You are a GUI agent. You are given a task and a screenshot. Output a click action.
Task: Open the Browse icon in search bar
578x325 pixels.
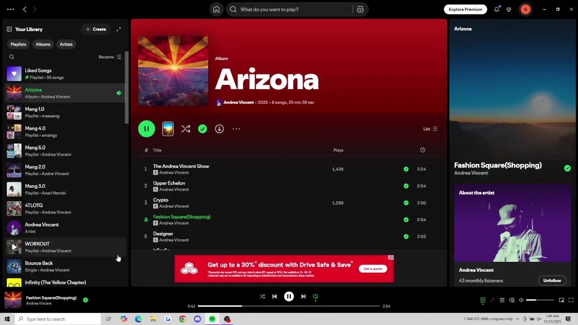(360, 9)
